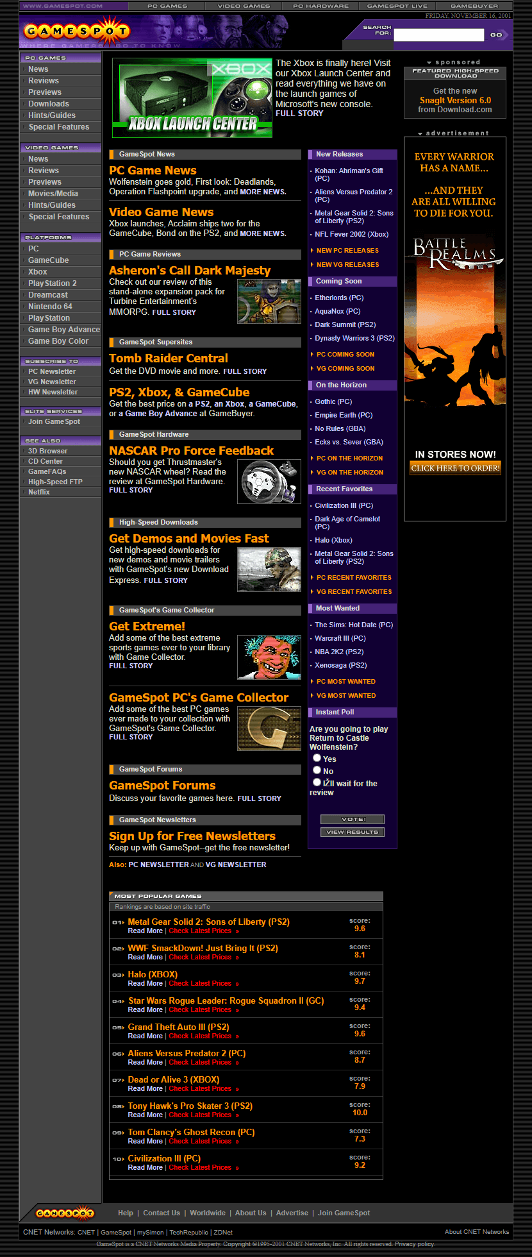Click the soldier thumbnail for high-speed downloads

(269, 569)
